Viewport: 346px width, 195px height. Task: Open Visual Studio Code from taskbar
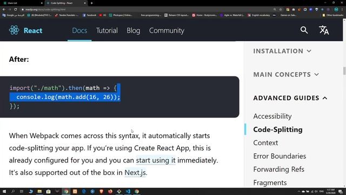[x=128, y=191]
